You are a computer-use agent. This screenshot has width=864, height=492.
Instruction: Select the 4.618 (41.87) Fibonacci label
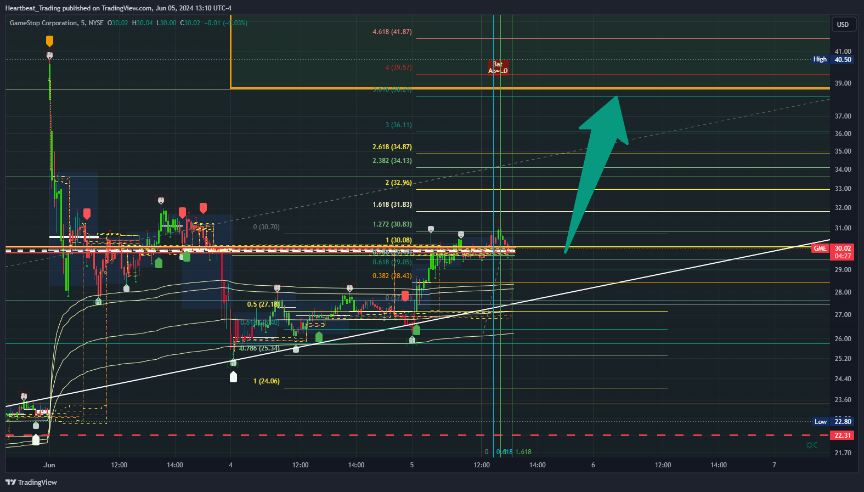(392, 32)
